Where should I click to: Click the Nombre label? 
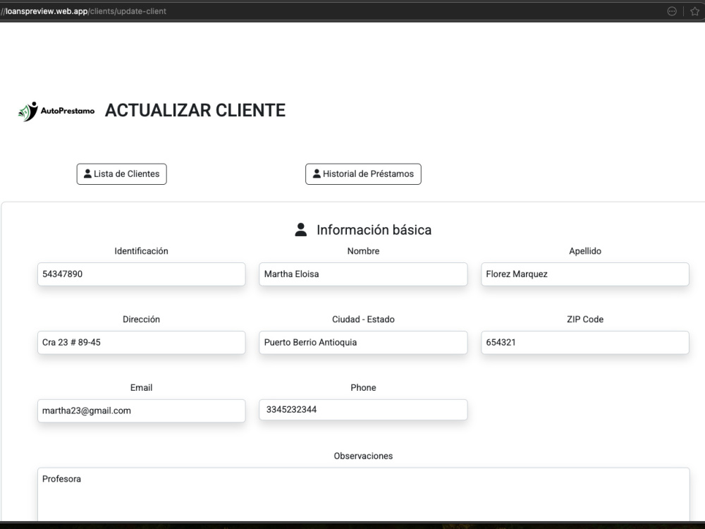[363, 251]
